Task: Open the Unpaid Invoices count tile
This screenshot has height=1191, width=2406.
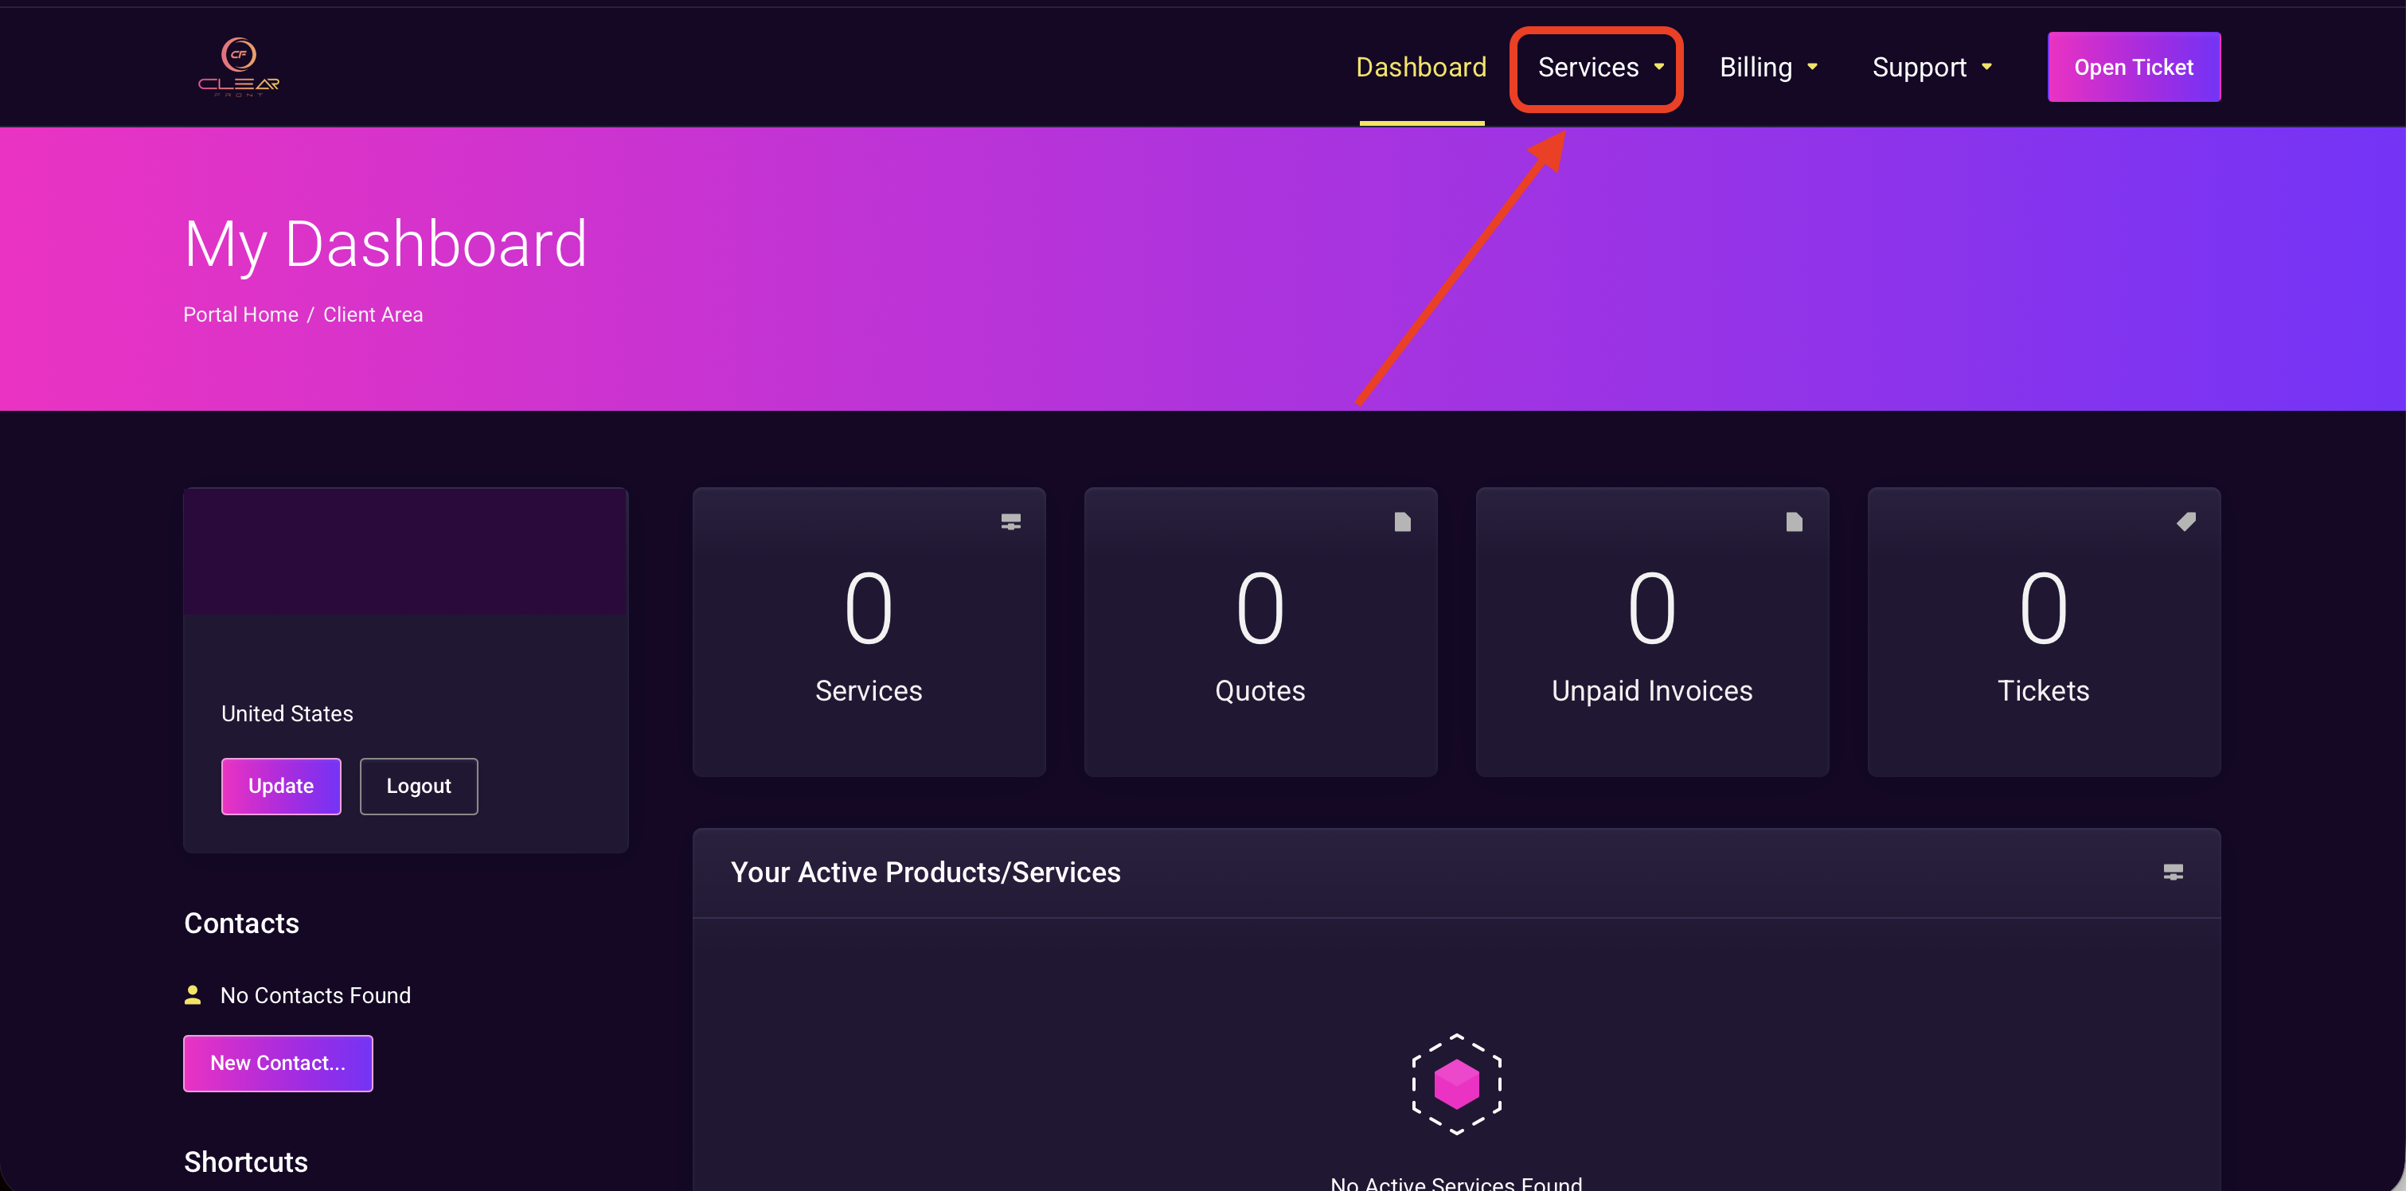Action: [1651, 631]
